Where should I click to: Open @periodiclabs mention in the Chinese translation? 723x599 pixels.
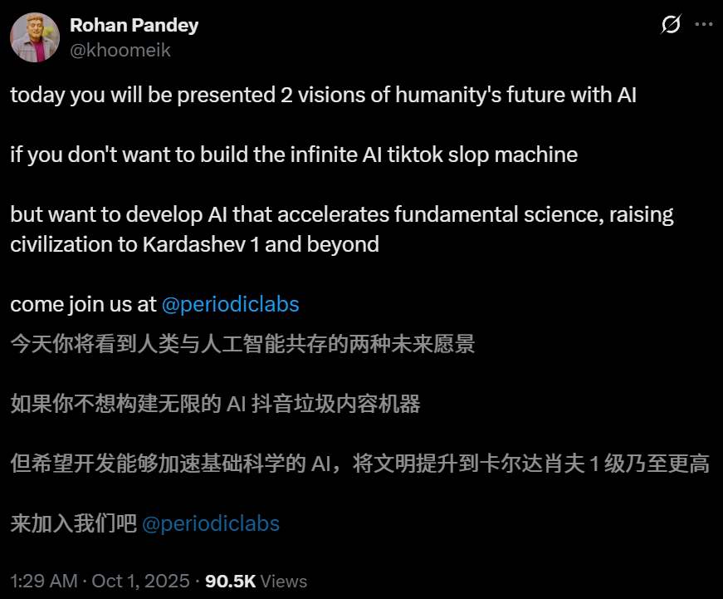(211, 523)
